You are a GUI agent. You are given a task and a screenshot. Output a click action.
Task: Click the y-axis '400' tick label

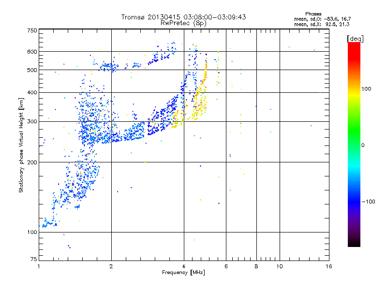point(32,93)
